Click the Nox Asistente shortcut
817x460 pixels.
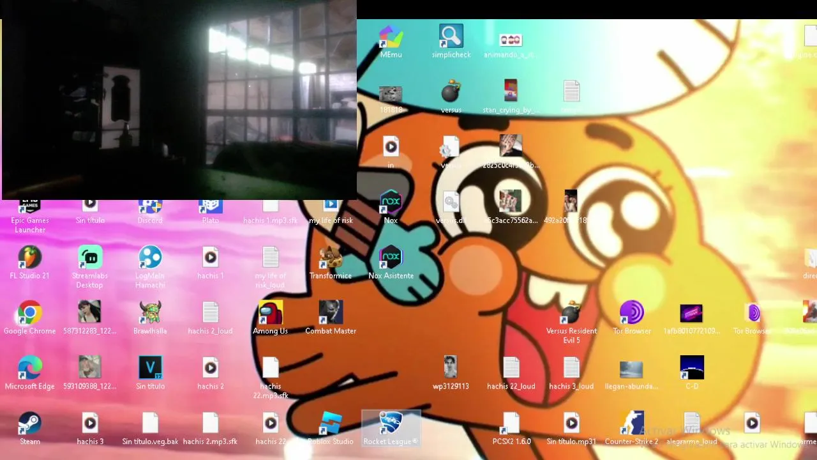pos(391,263)
